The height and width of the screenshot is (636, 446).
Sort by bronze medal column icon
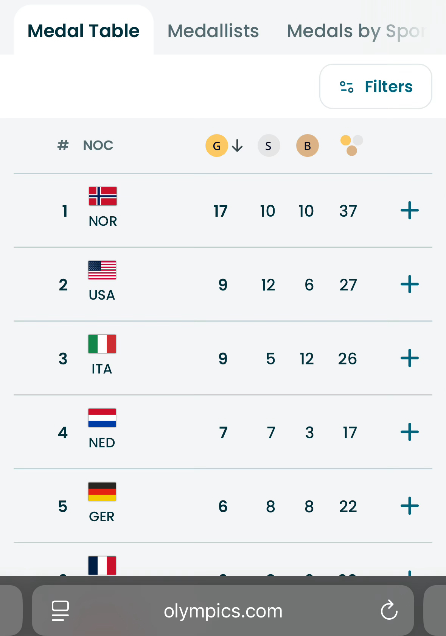coord(307,145)
